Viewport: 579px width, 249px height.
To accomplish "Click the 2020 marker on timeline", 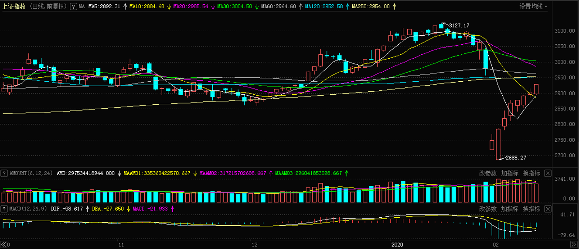I will [x=399, y=245].
